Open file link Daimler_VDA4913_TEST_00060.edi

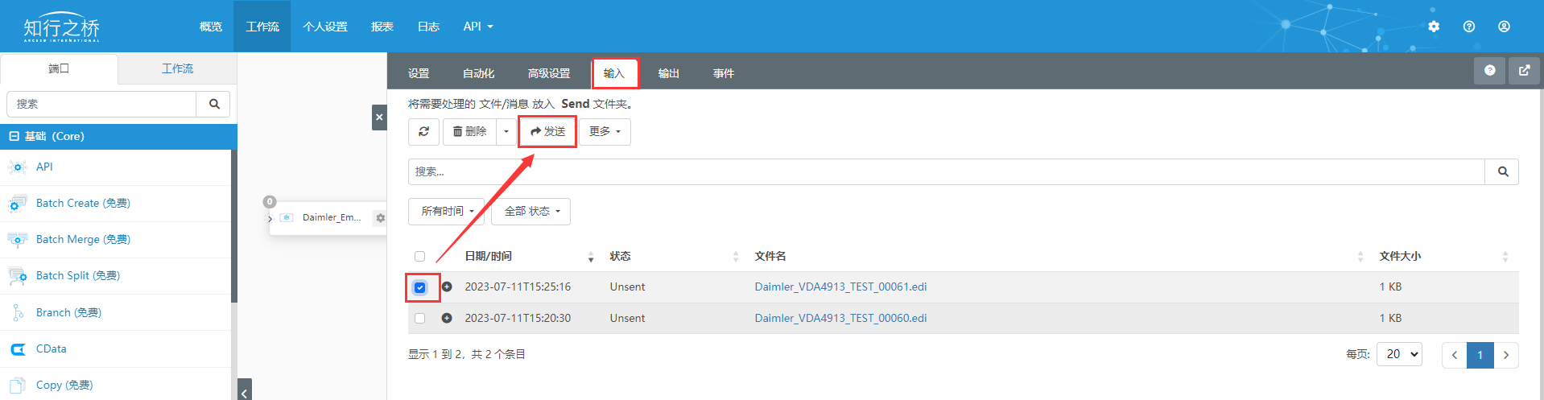[x=840, y=318]
